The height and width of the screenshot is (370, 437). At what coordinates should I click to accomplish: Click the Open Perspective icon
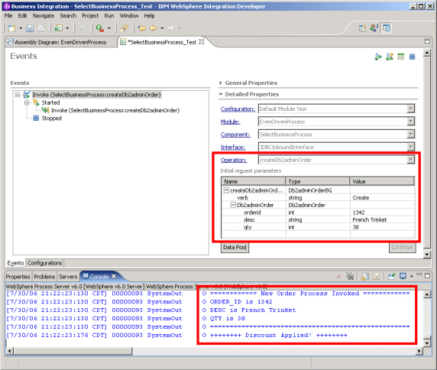[363, 28]
